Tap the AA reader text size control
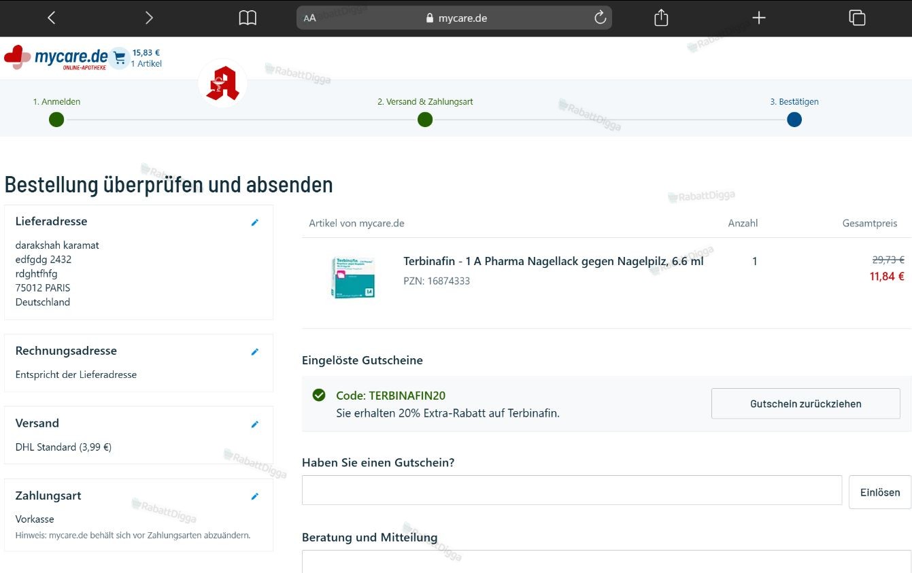 pos(310,18)
